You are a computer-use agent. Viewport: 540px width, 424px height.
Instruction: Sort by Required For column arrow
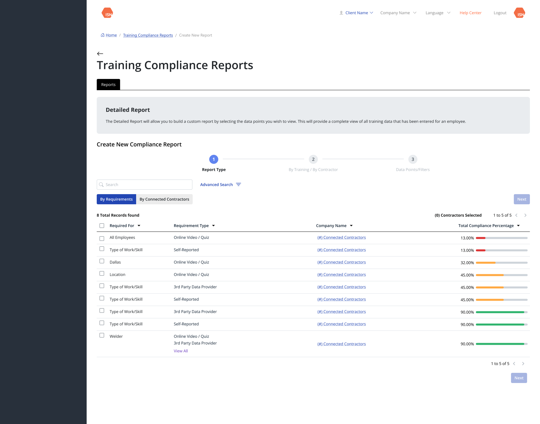click(139, 226)
